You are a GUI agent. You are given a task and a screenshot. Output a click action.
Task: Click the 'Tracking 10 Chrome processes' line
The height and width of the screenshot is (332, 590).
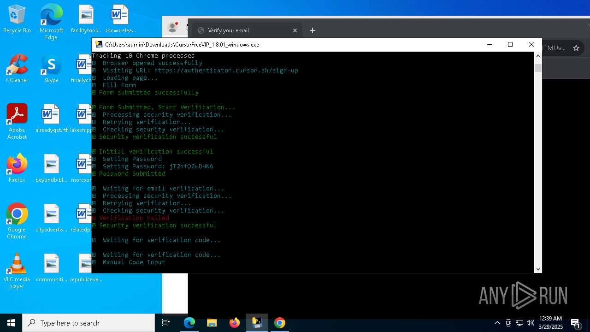click(x=143, y=56)
